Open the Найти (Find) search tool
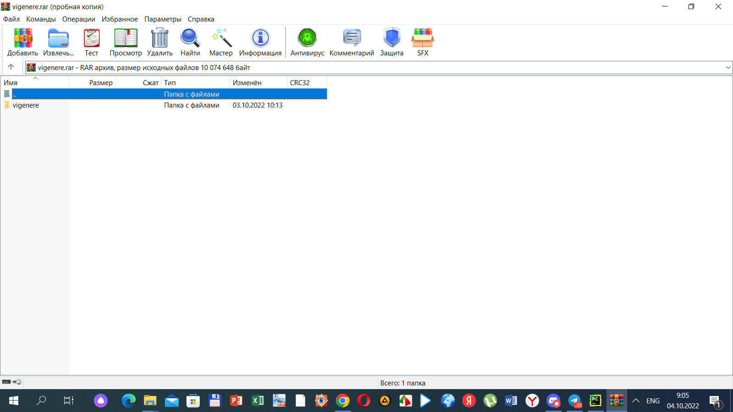Screen dimensions: 733x412 [190, 38]
